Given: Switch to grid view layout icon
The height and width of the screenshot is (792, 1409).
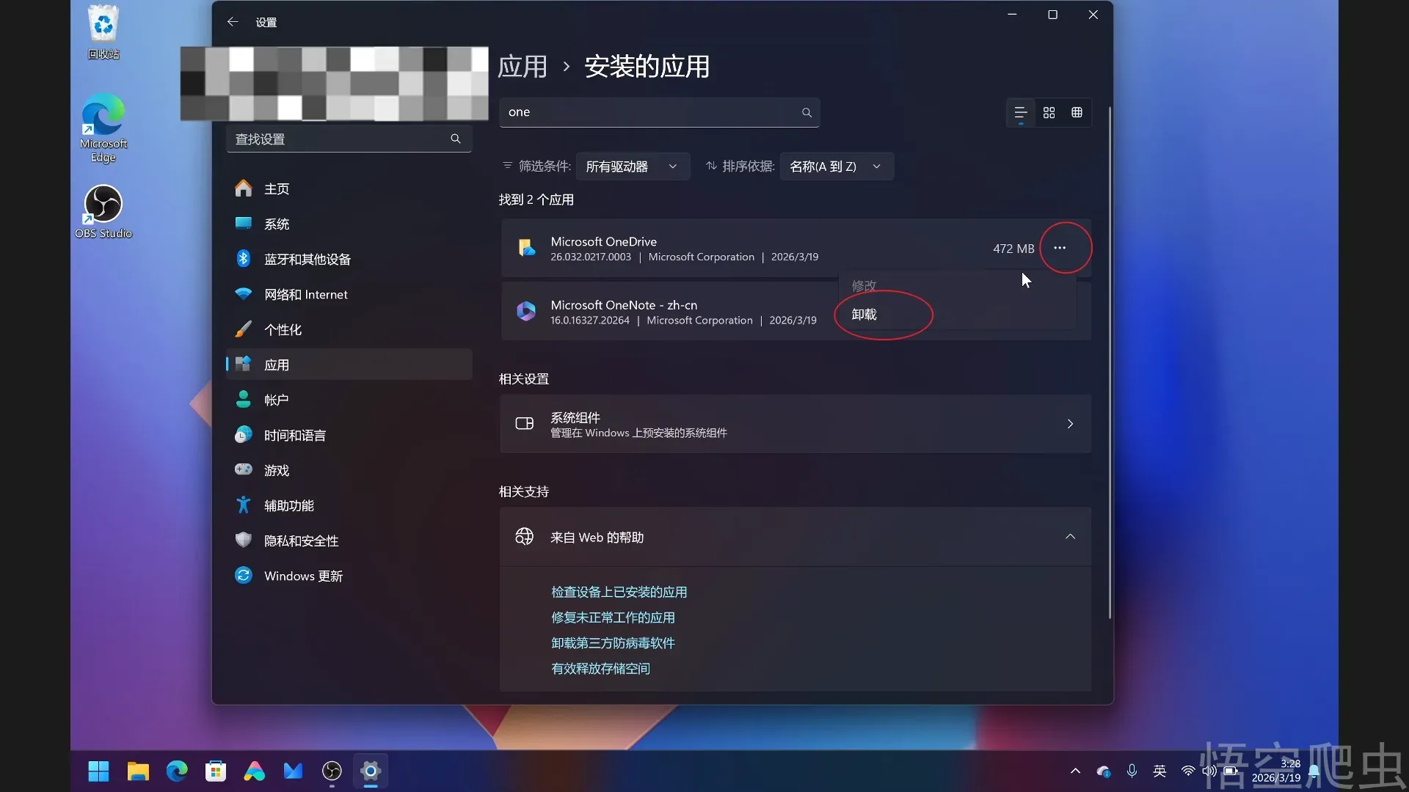Looking at the screenshot, I should point(1049,112).
